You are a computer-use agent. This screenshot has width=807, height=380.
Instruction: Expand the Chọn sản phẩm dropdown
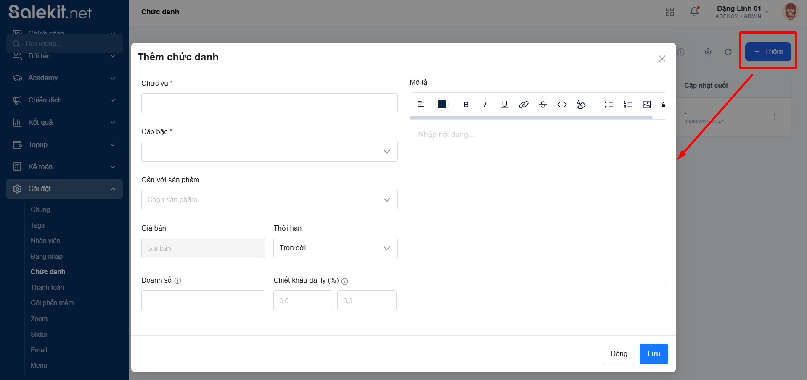[x=269, y=200]
